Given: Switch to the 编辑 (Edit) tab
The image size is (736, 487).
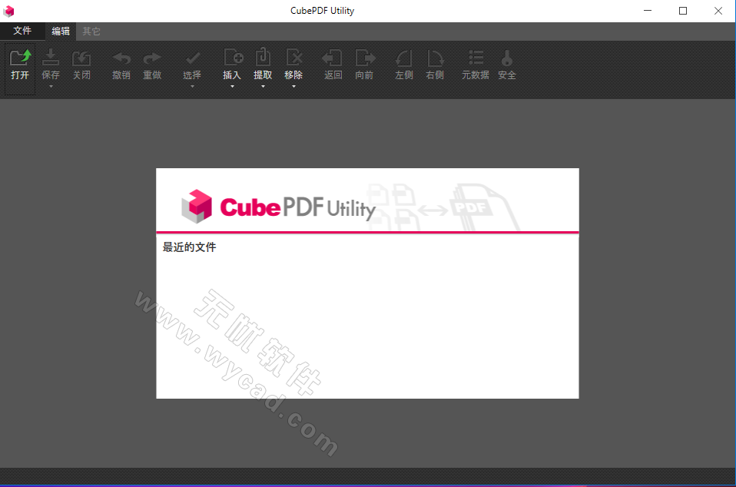Looking at the screenshot, I should click(60, 31).
